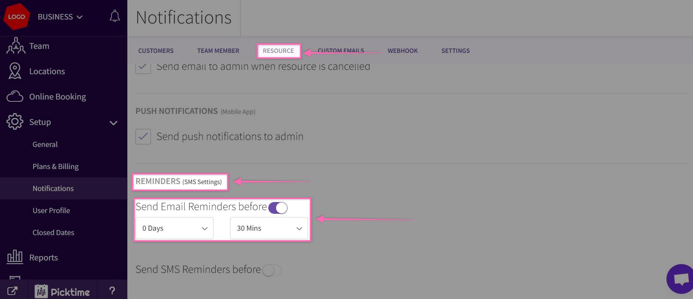The image size is (693, 299).
Task: Expand the BUSINESS account dropdown
Action: pyautogui.click(x=60, y=17)
